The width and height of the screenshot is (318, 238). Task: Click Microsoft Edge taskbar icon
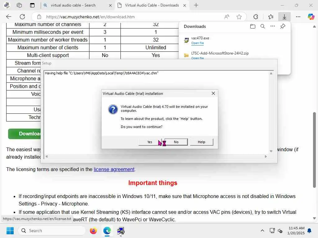[x=107, y=231]
